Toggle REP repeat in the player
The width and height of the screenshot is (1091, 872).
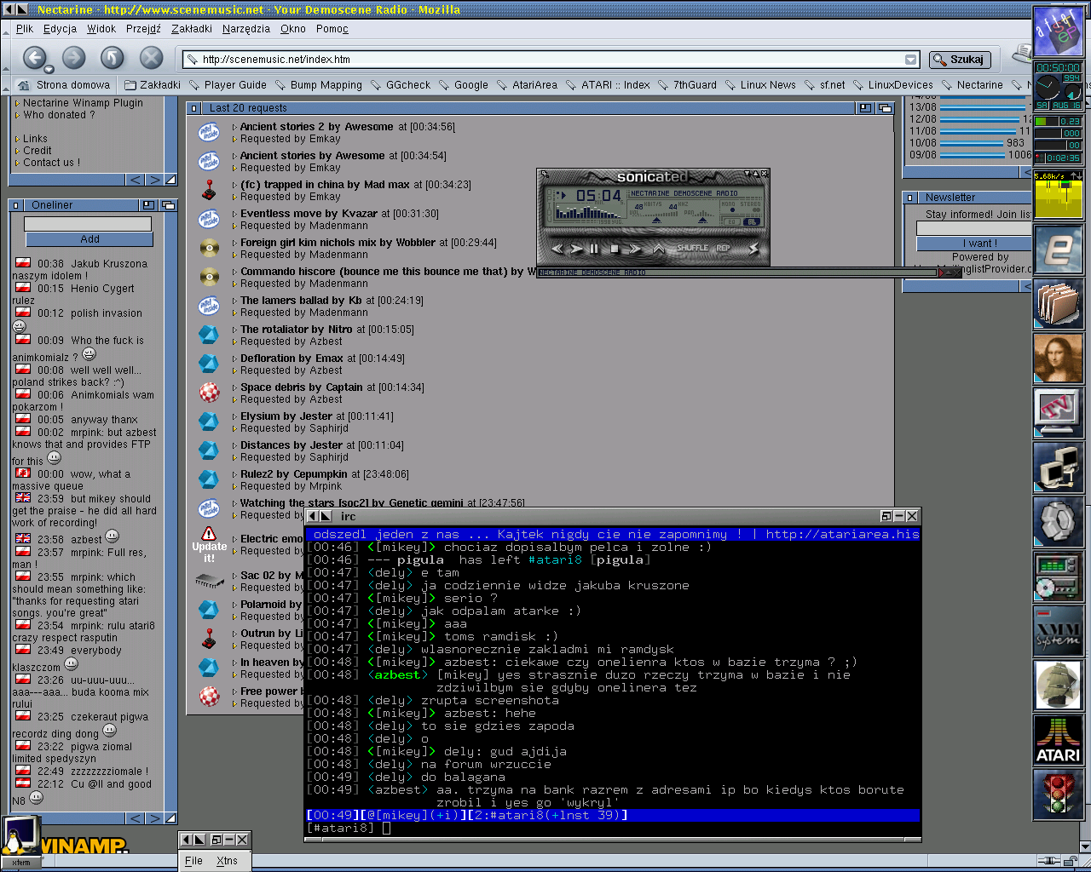coord(723,248)
